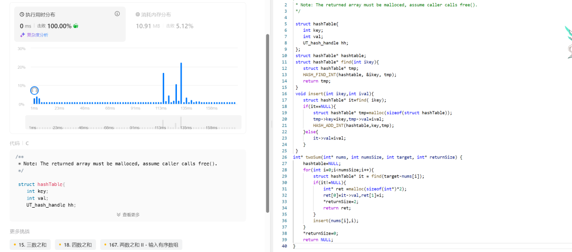Click the 'hashtable=NULL;' line in the editor
The height and width of the screenshot is (252, 572).
coord(321,164)
